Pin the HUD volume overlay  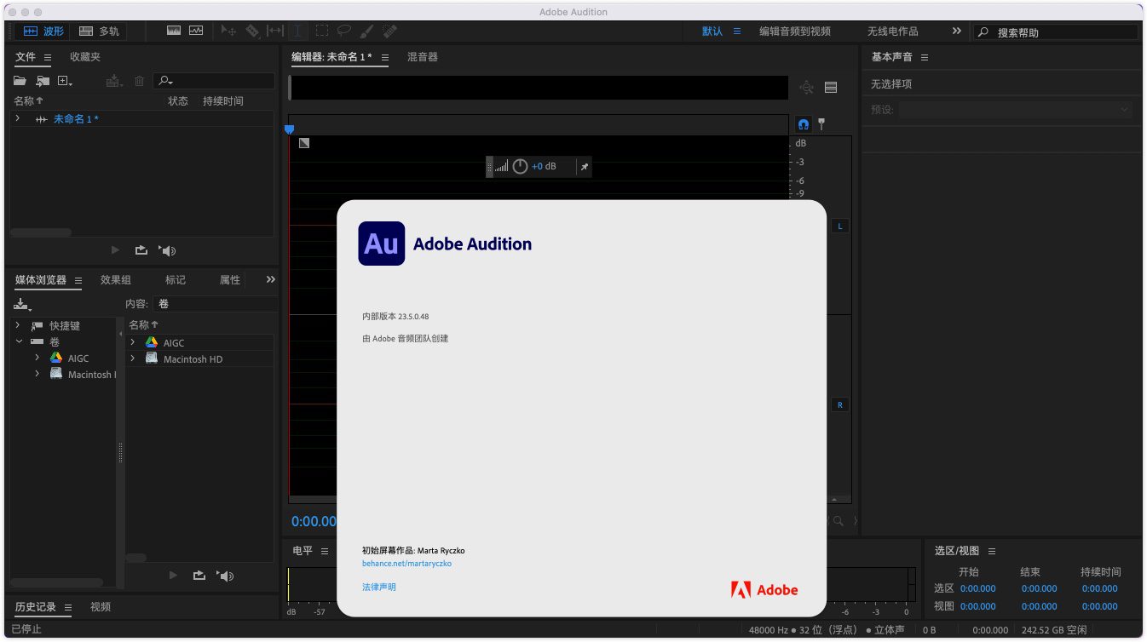pyautogui.click(x=585, y=167)
